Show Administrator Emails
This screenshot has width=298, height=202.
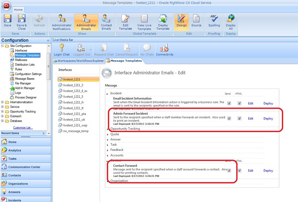pyautogui.click(x=86, y=22)
